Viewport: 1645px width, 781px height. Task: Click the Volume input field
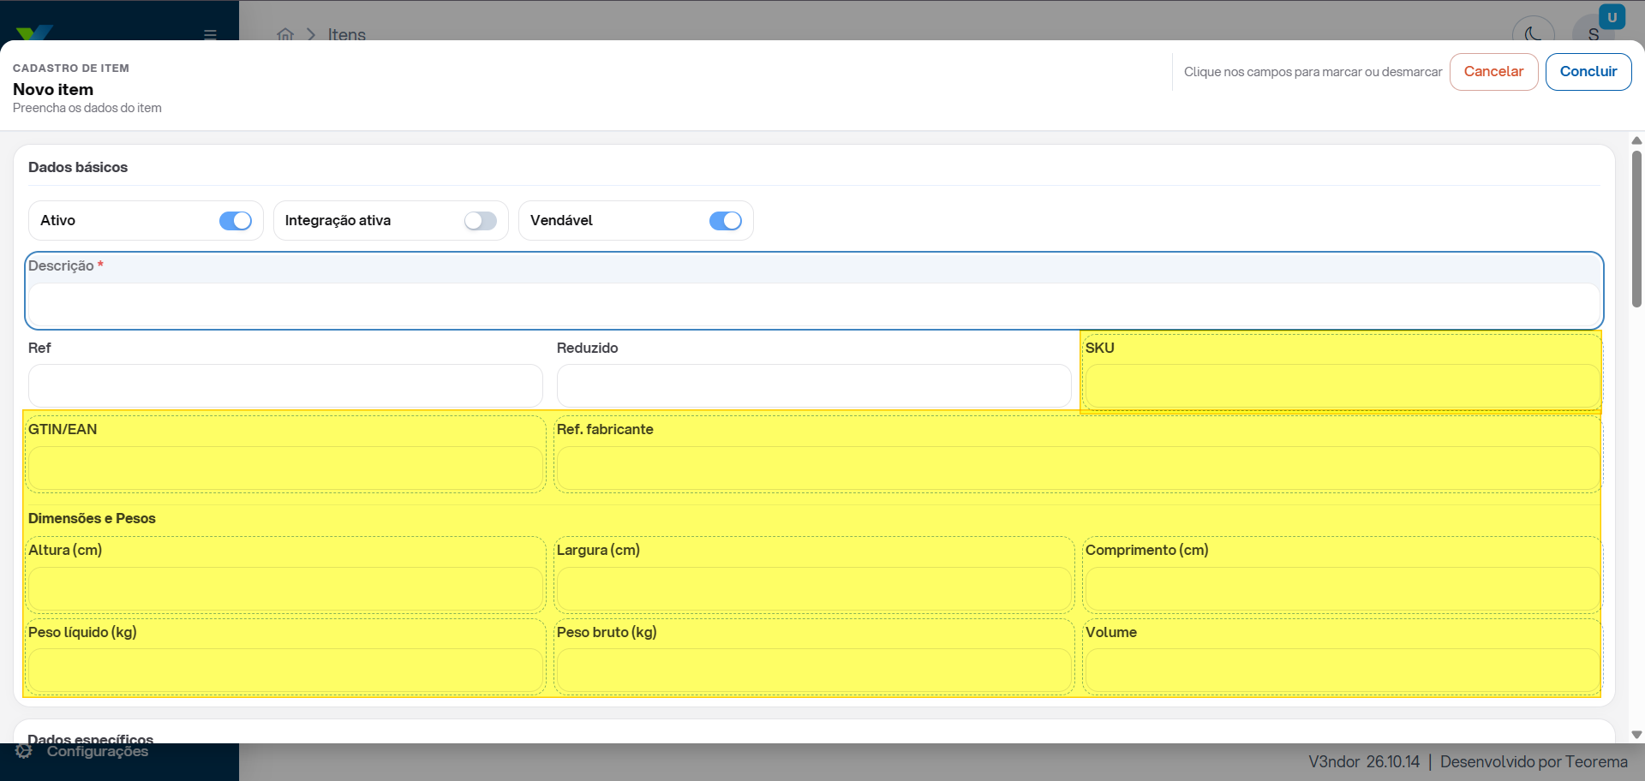point(1343,671)
